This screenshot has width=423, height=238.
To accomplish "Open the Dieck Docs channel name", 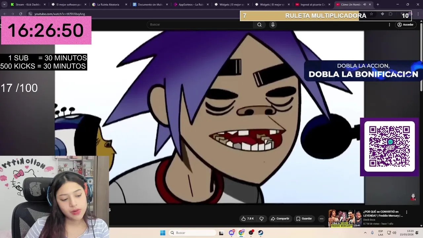I will click(x=369, y=220).
